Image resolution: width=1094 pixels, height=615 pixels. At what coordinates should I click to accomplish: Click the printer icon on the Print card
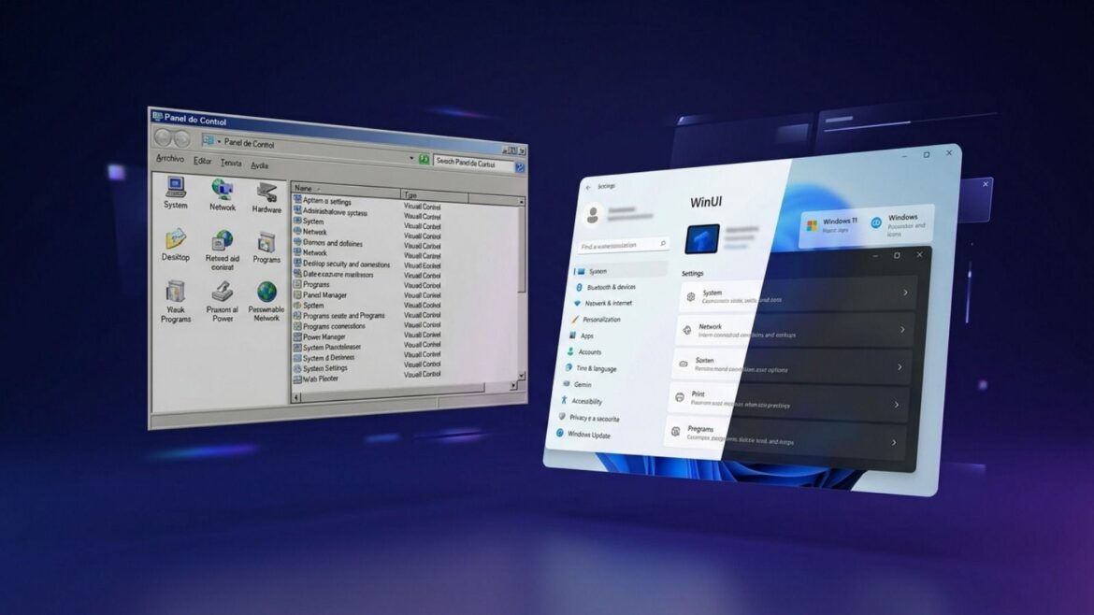(x=680, y=397)
